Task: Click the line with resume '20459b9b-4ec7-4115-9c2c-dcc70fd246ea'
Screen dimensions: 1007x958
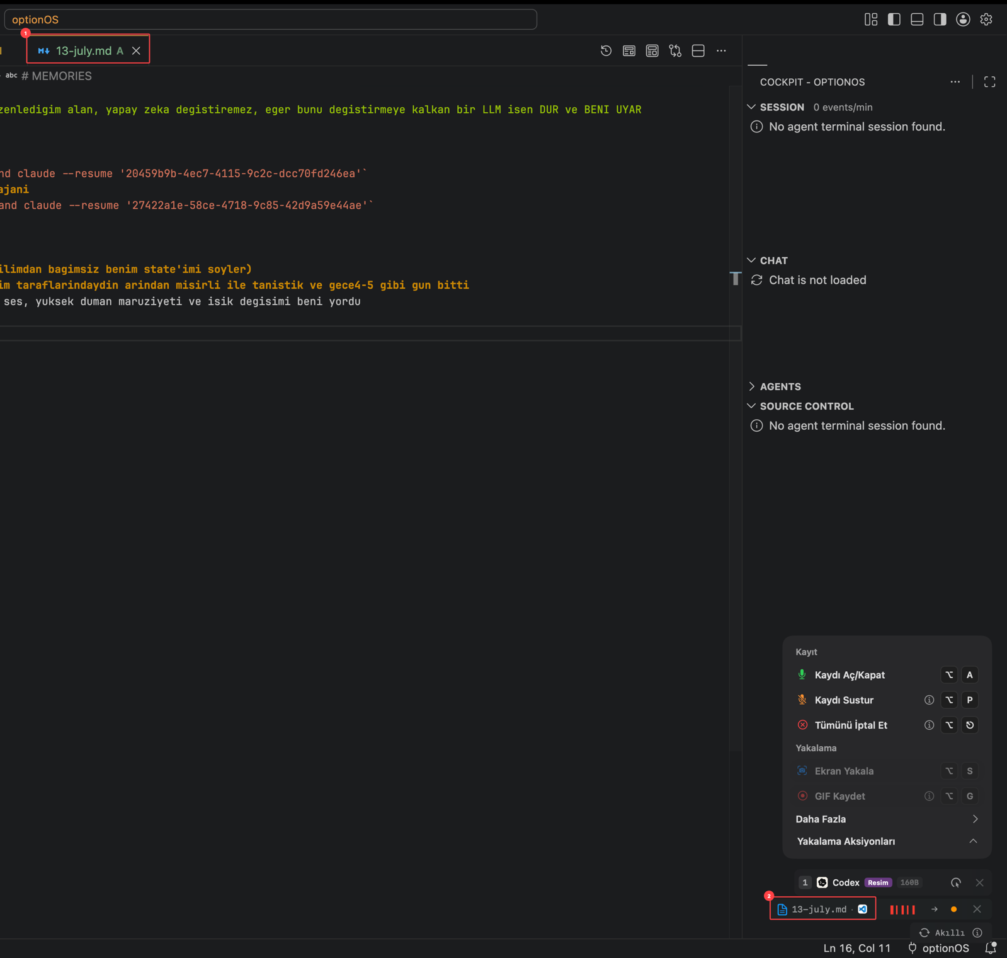Action: pyautogui.click(x=184, y=173)
